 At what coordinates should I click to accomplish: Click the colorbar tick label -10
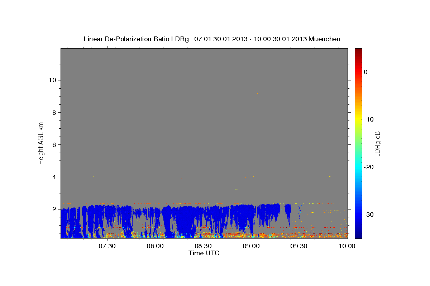coord(369,119)
